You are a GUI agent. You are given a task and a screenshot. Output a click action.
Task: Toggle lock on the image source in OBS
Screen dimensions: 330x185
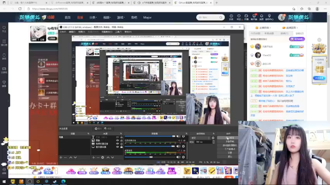tap(121, 140)
